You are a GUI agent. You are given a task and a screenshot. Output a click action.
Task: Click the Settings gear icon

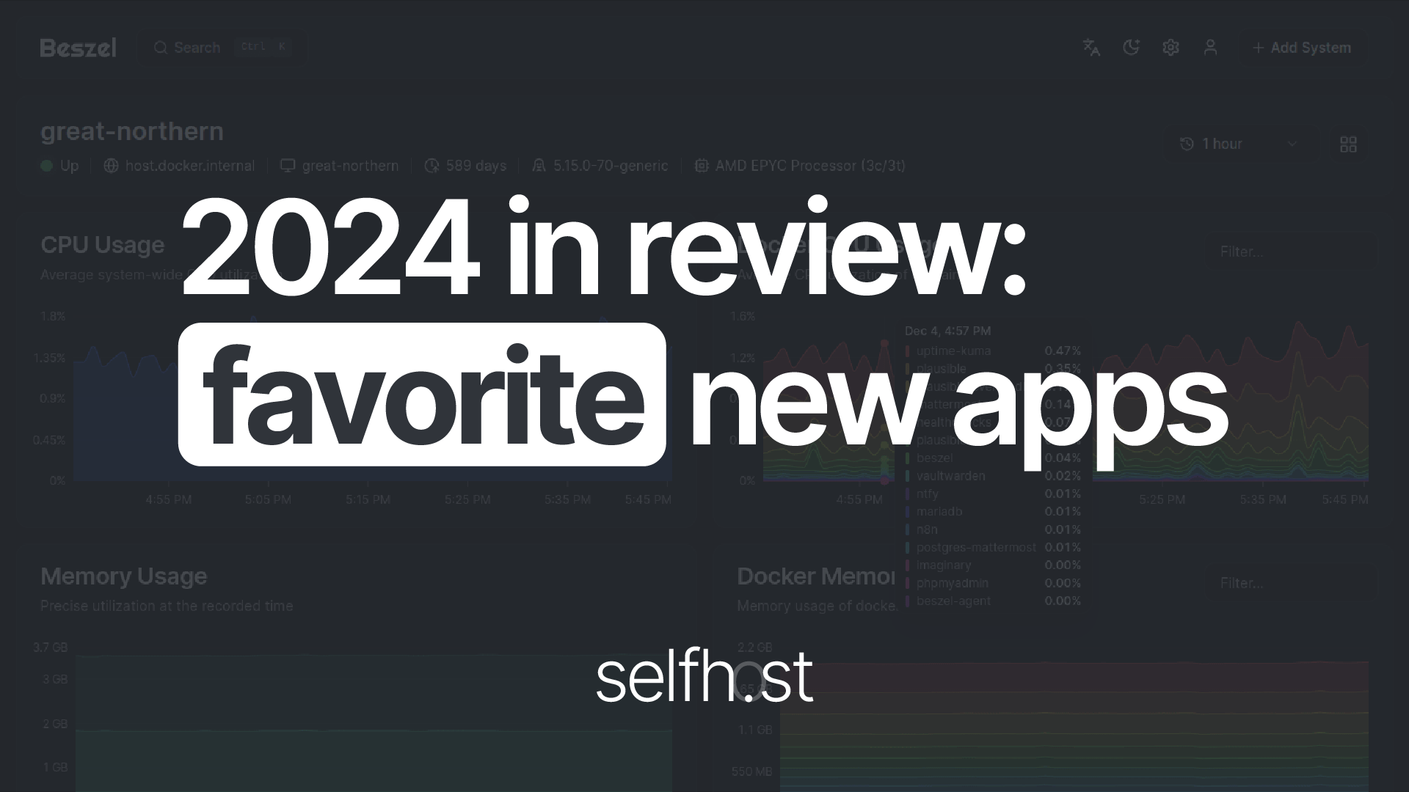point(1171,48)
